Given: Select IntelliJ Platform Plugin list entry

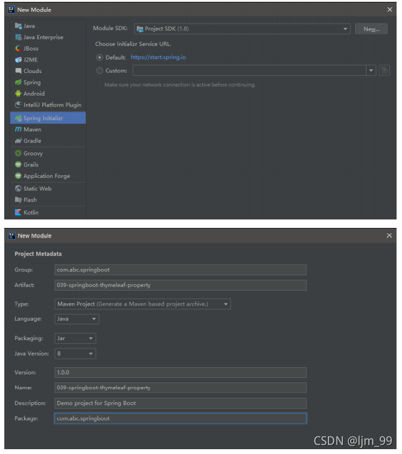Looking at the screenshot, I should point(48,105).
